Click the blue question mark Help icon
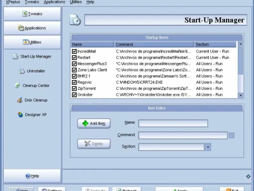 click(28, 176)
